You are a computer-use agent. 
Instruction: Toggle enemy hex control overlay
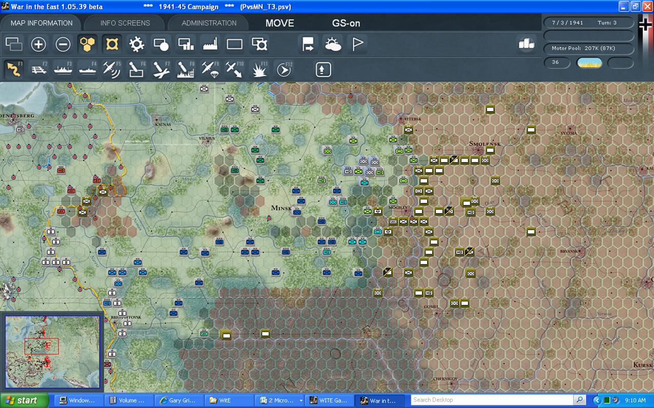click(x=112, y=44)
